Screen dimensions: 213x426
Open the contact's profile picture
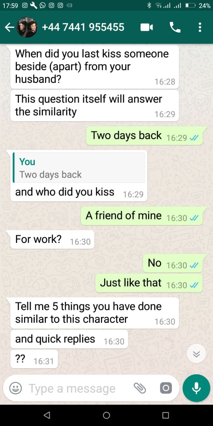[27, 27]
